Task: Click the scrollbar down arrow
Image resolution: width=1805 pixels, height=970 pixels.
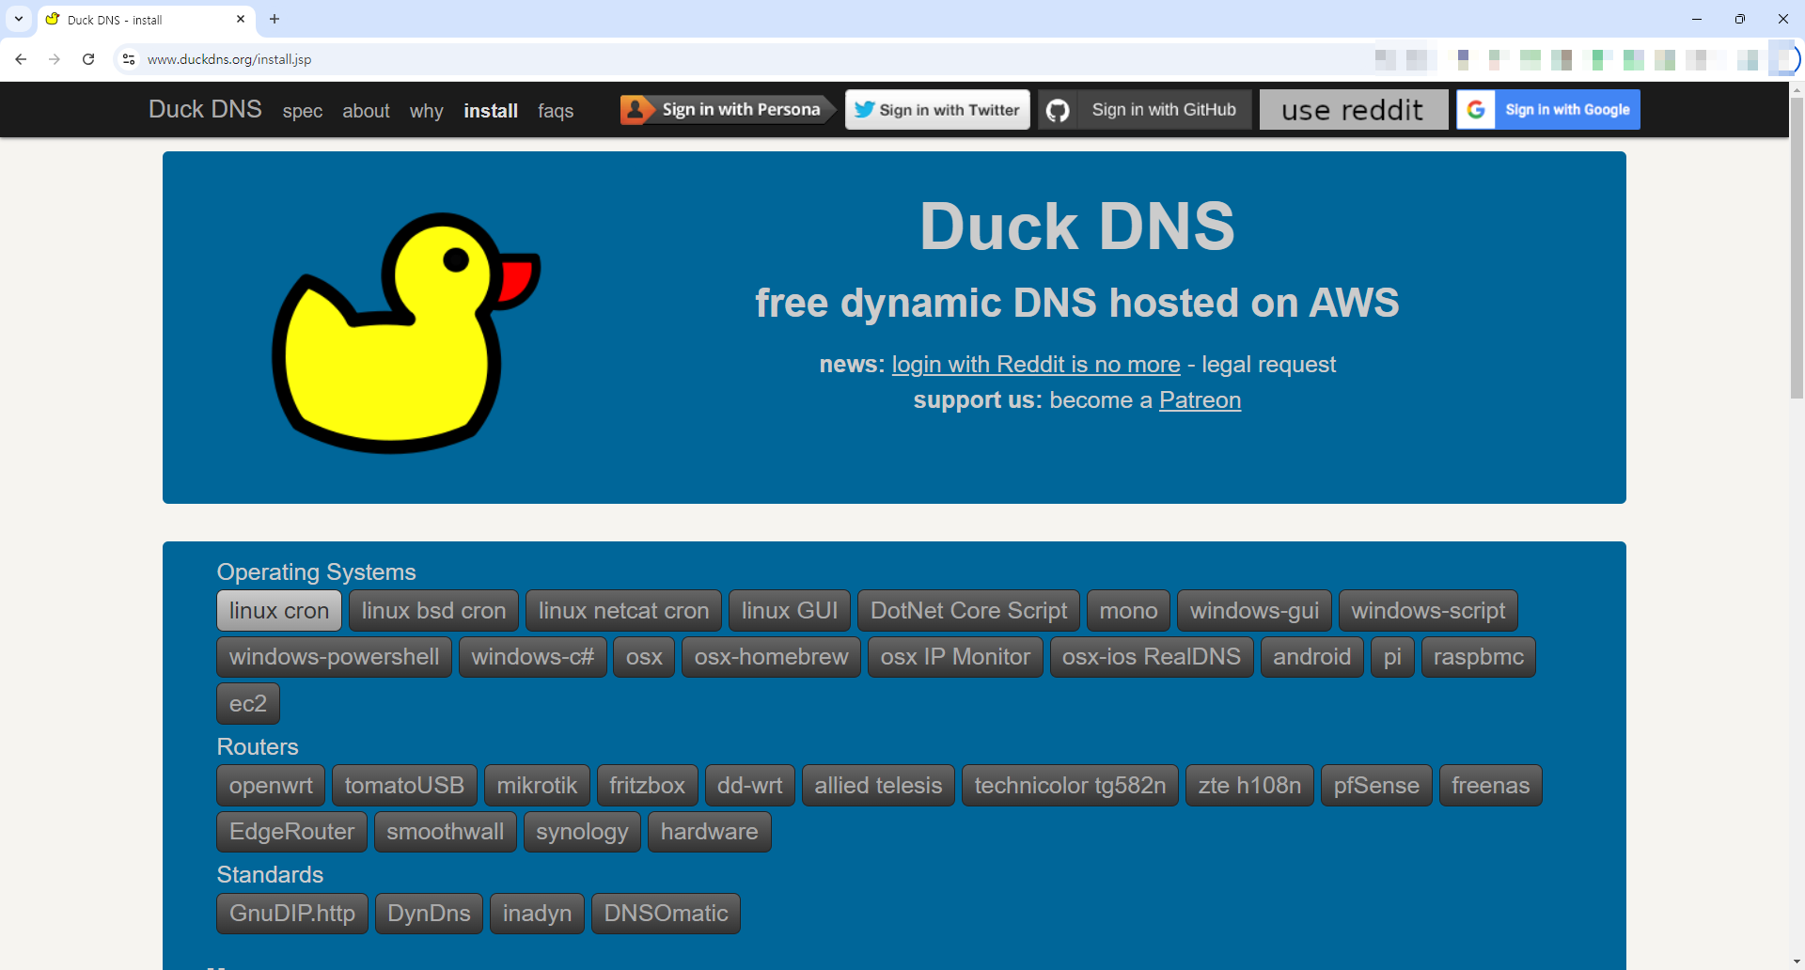Action: pyautogui.click(x=1797, y=962)
